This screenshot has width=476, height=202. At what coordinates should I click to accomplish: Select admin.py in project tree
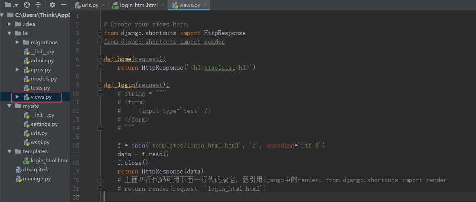click(x=42, y=60)
